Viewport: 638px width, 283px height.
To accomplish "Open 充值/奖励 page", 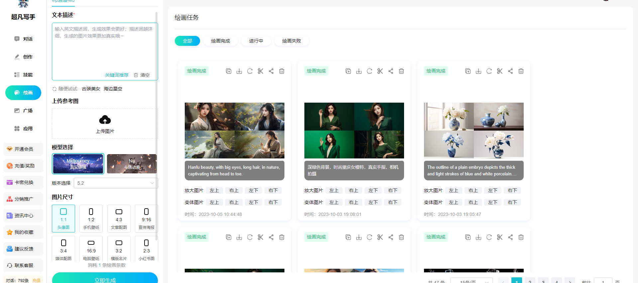I will coord(23,166).
